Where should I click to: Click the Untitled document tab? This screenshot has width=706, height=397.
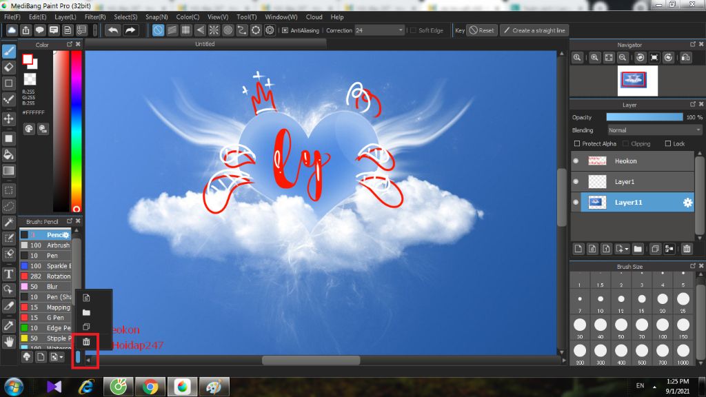tap(205, 44)
